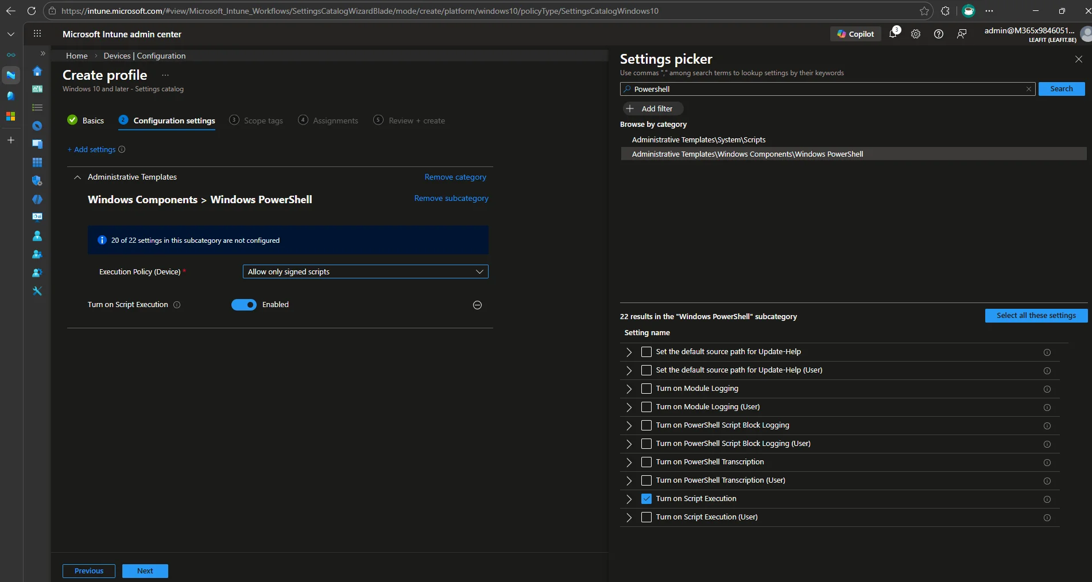The image size is (1092, 582).
Task: Open the Users section in the sidebar
Action: 37,235
